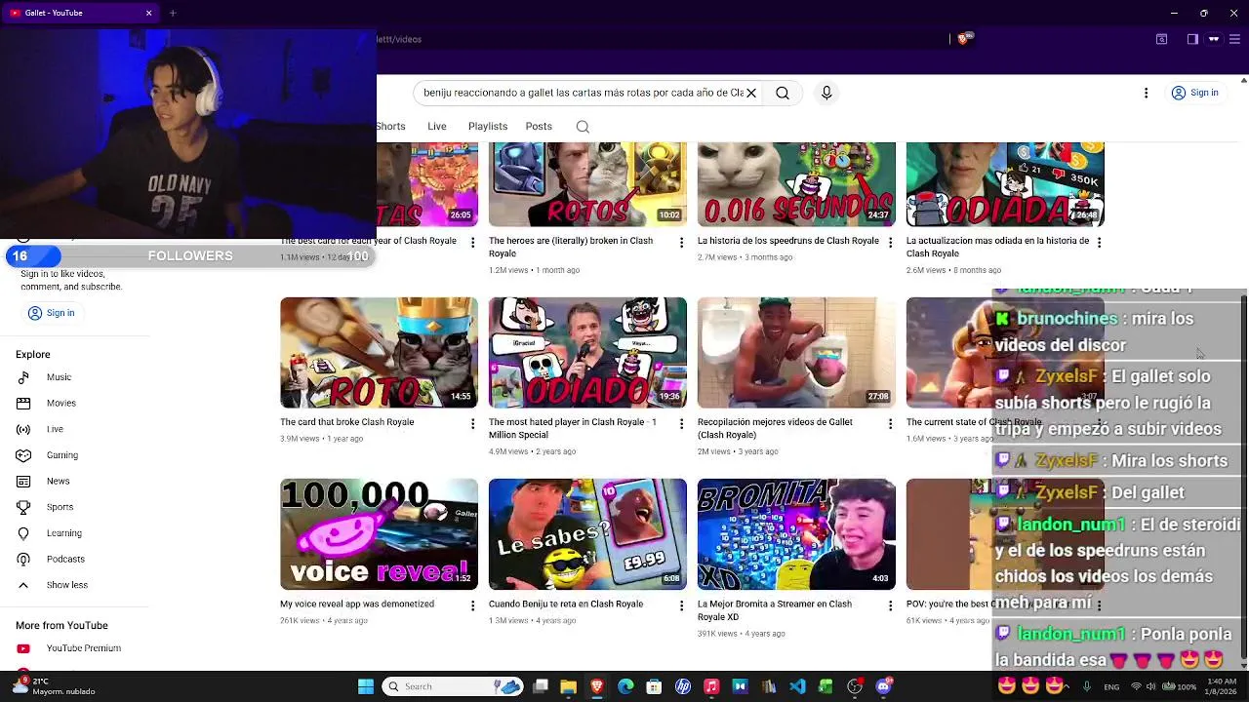The height and width of the screenshot is (702, 1249).
Task: Open 'The heroes are (literally) broken' title link
Action: pos(571,247)
